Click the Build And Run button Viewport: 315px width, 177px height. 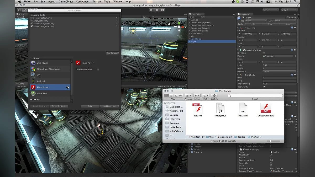click(x=109, y=106)
